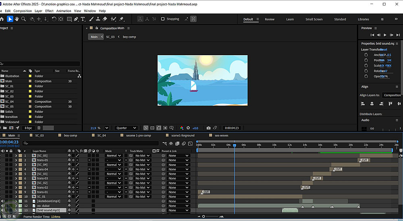Open the Animation menu
This screenshot has height=221, width=403.
pos(64,11)
